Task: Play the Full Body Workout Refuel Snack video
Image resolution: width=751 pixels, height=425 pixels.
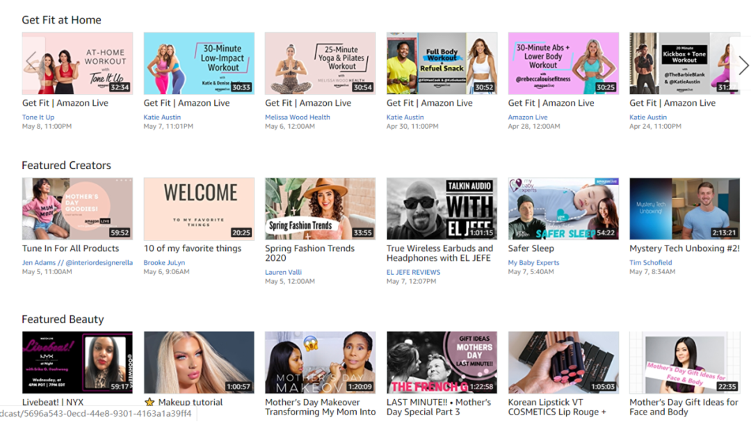Action: [442, 63]
